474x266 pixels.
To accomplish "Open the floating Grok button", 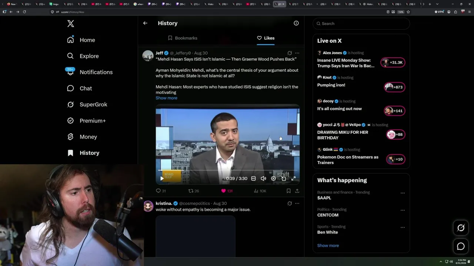I will [461, 228].
